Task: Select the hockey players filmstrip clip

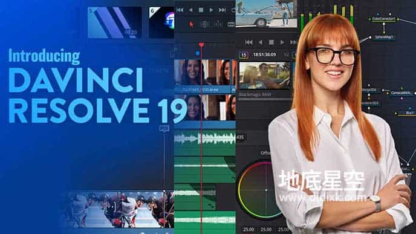Action: [x=120, y=210]
